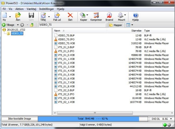Expand the Tilføj dropdown arrow
This screenshot has width=175, height=129.
(x=49, y=17)
